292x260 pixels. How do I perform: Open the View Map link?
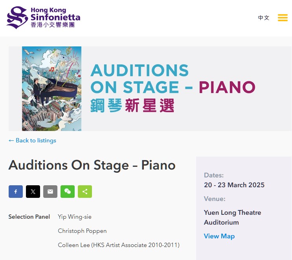(219, 236)
